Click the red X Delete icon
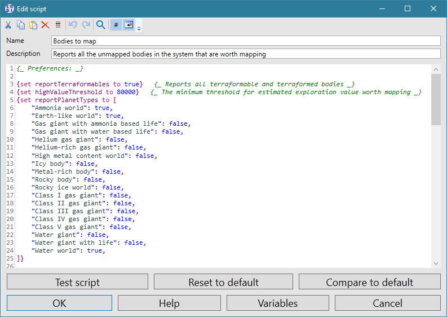Image resolution: width=447 pixels, height=317 pixels. tap(45, 25)
